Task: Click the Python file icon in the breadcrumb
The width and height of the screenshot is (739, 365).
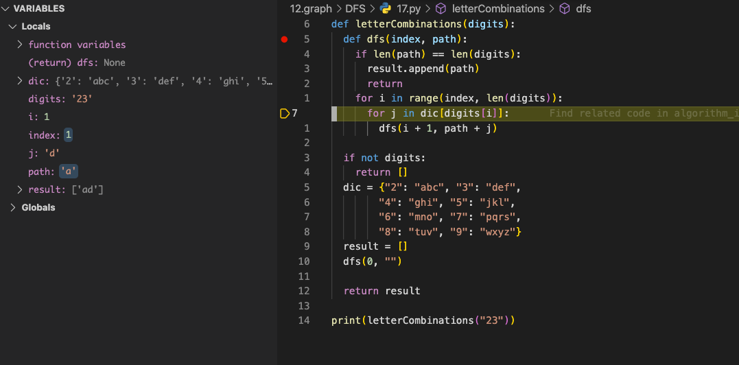Action: coord(386,8)
